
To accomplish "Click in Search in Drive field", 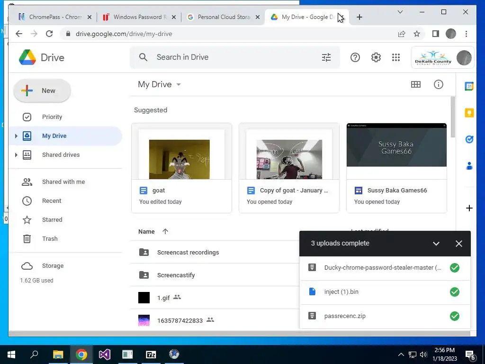I will tap(235, 57).
